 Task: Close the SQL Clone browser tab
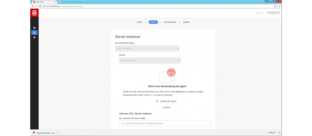[x=55, y=2]
